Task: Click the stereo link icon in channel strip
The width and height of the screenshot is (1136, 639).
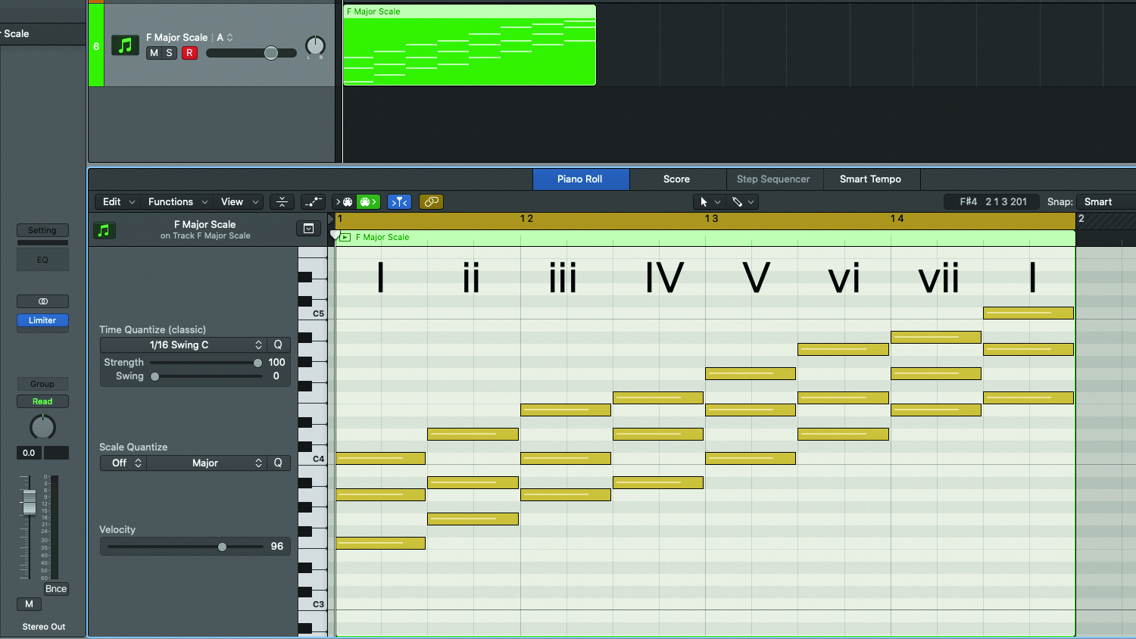Action: point(42,301)
